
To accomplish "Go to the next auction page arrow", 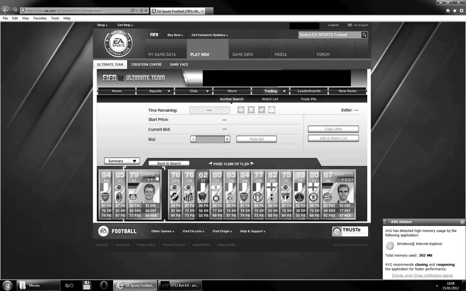I will pos(252,164).
